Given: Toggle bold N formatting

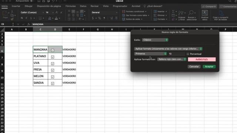Looking at the screenshot, I should [22, 18].
